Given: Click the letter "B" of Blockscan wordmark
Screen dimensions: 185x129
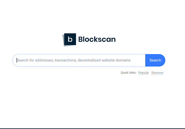Looking at the screenshot, I should click(x=80, y=39).
